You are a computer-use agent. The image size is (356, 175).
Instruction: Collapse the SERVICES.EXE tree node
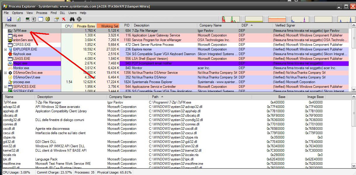[5, 87]
